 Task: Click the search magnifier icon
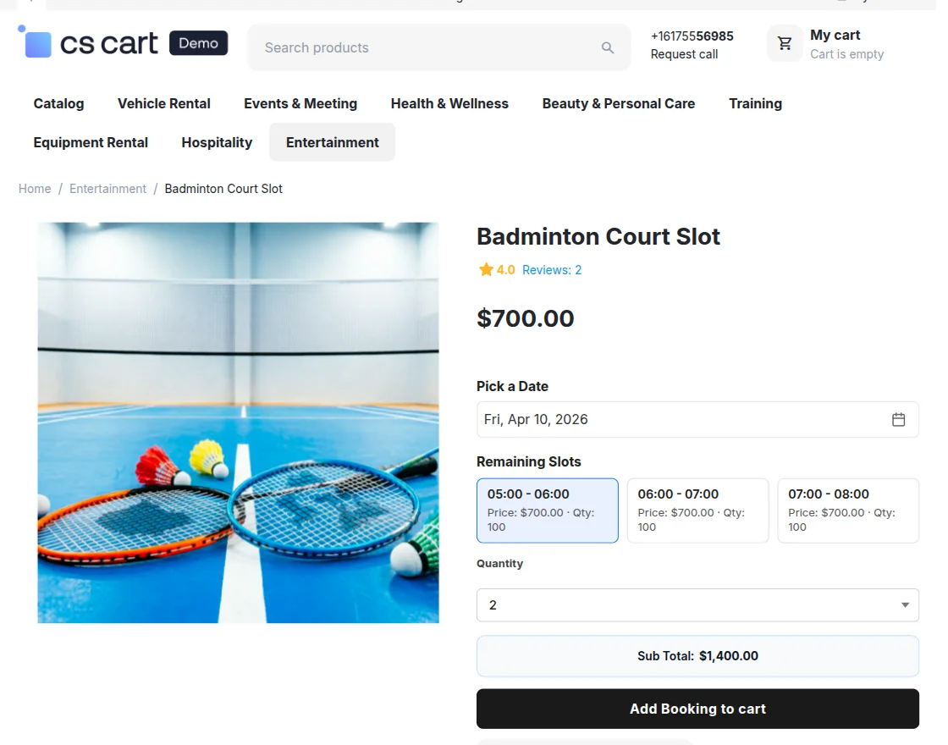pyautogui.click(x=607, y=47)
